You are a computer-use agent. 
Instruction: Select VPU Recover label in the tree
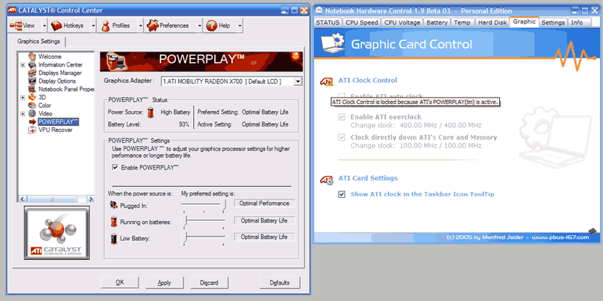tap(55, 130)
